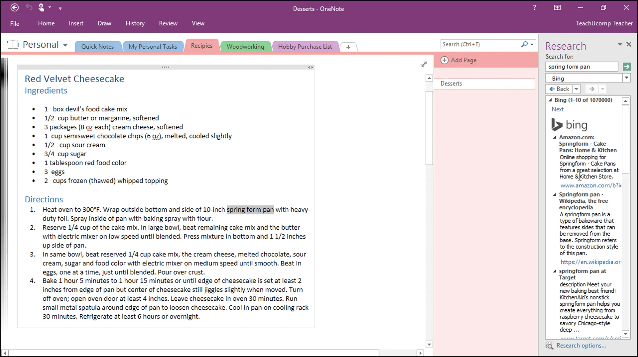
Task: Switch to the Draw ribbon tab
Action: [104, 23]
